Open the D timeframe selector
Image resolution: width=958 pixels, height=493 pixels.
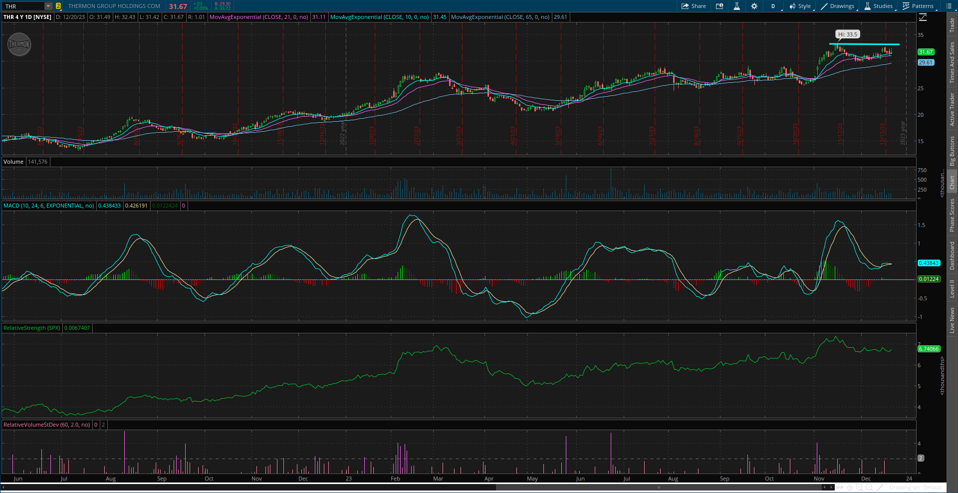coord(773,6)
